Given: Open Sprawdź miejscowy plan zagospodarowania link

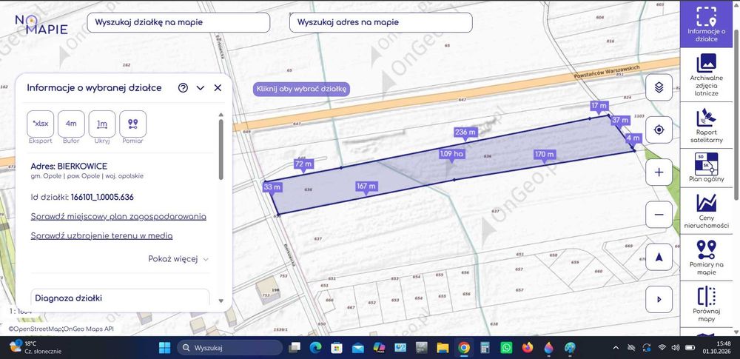Looking at the screenshot, I should 118,217.
